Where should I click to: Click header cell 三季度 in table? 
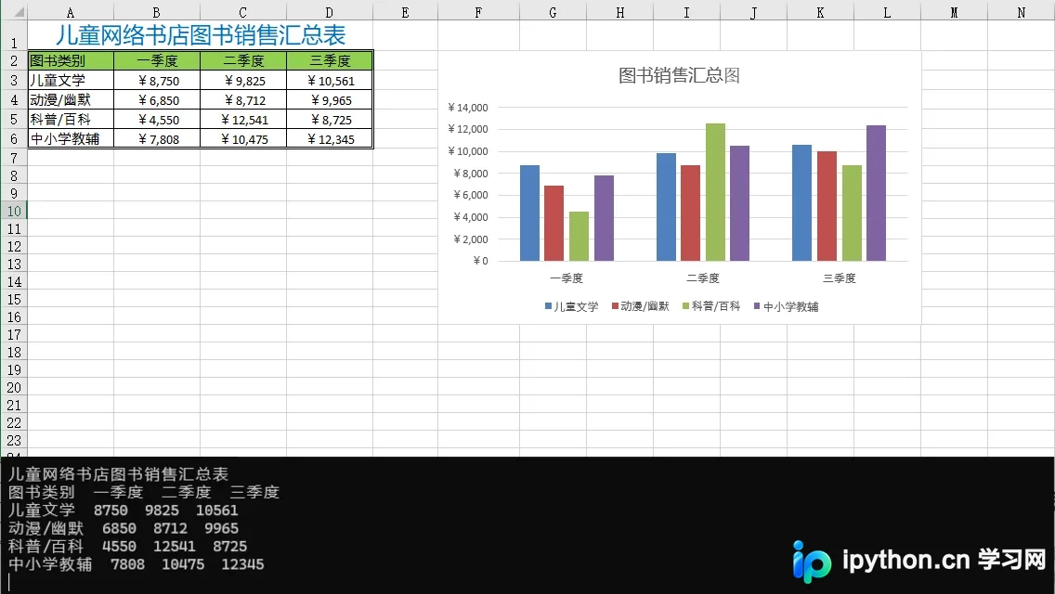tap(330, 60)
